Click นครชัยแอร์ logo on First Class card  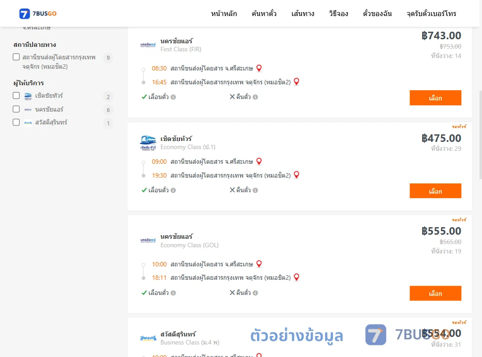tap(148, 45)
